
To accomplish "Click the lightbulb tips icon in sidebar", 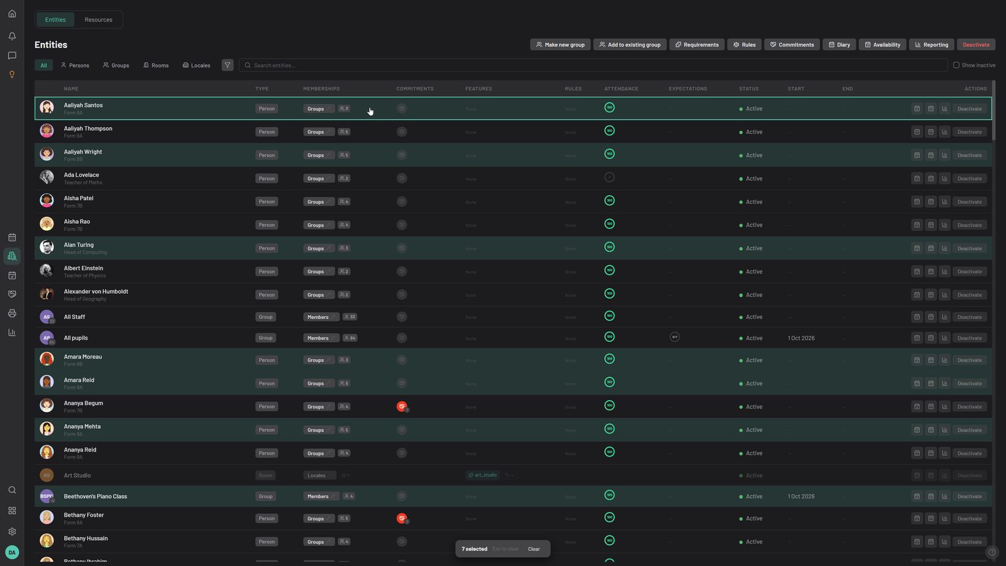I will point(12,74).
